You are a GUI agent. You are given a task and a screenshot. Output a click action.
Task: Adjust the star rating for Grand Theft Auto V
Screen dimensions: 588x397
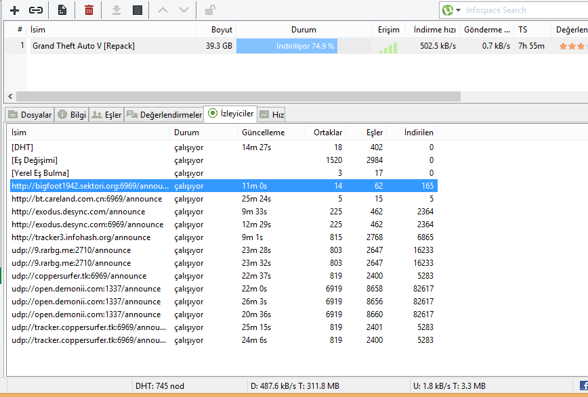pos(573,47)
